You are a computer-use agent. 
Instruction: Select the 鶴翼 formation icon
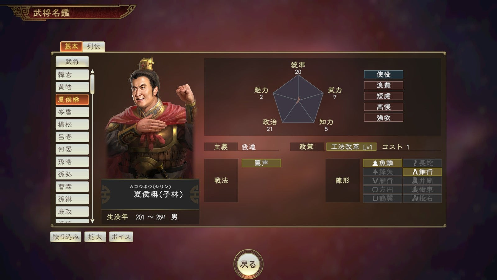pyautogui.click(x=382, y=198)
